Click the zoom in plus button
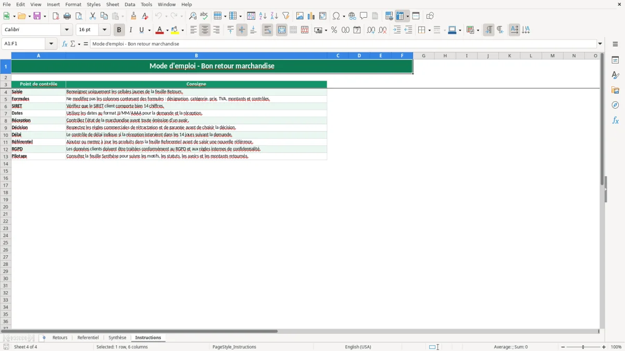The width and height of the screenshot is (625, 351). tap(604, 347)
